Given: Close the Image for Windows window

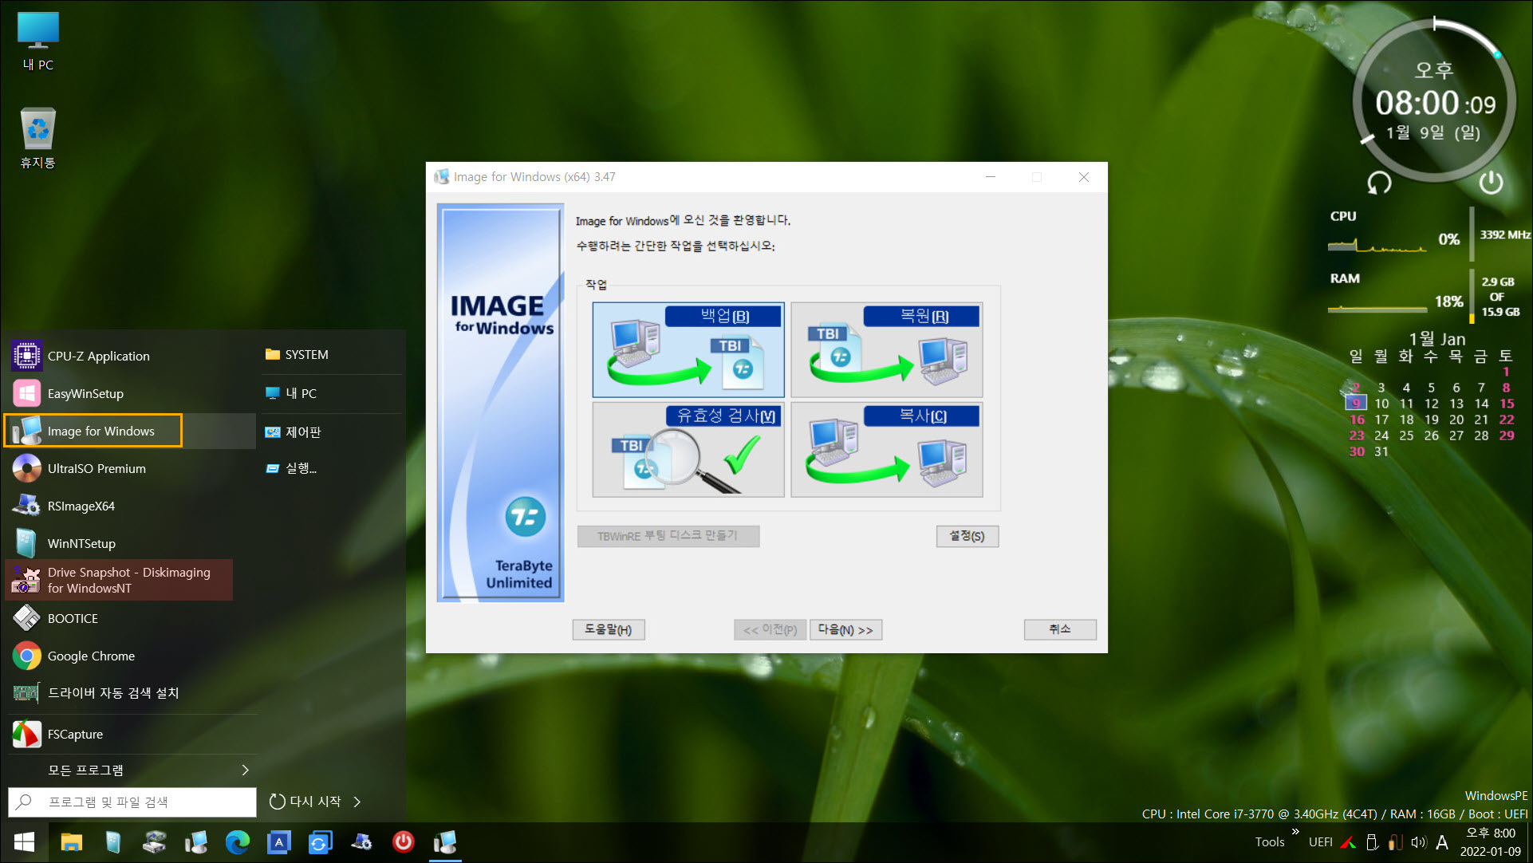Looking at the screenshot, I should [x=1084, y=177].
